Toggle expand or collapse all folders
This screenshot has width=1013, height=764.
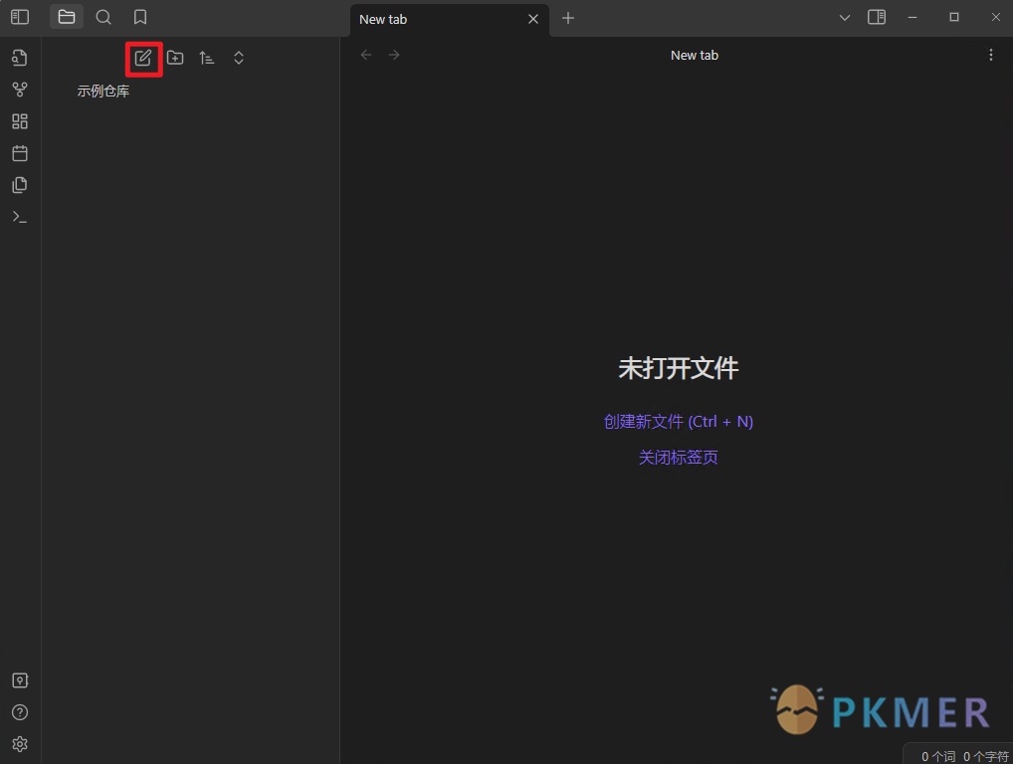239,58
